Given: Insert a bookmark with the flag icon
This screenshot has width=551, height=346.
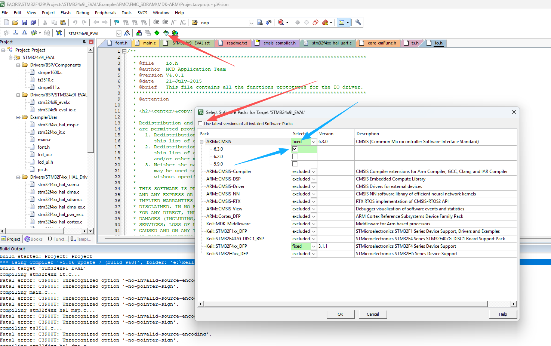Looking at the screenshot, I should coord(117,22).
